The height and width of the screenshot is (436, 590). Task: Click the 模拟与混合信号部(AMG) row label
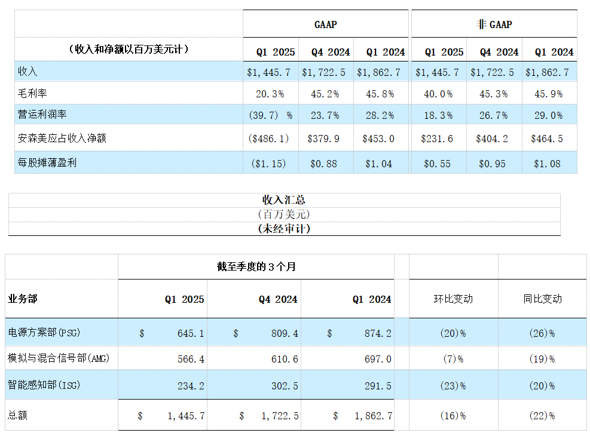pos(59,358)
